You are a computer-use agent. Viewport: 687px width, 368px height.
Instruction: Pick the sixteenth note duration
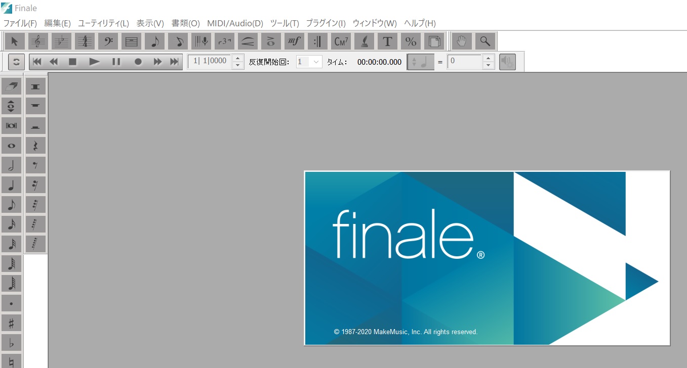point(11,224)
